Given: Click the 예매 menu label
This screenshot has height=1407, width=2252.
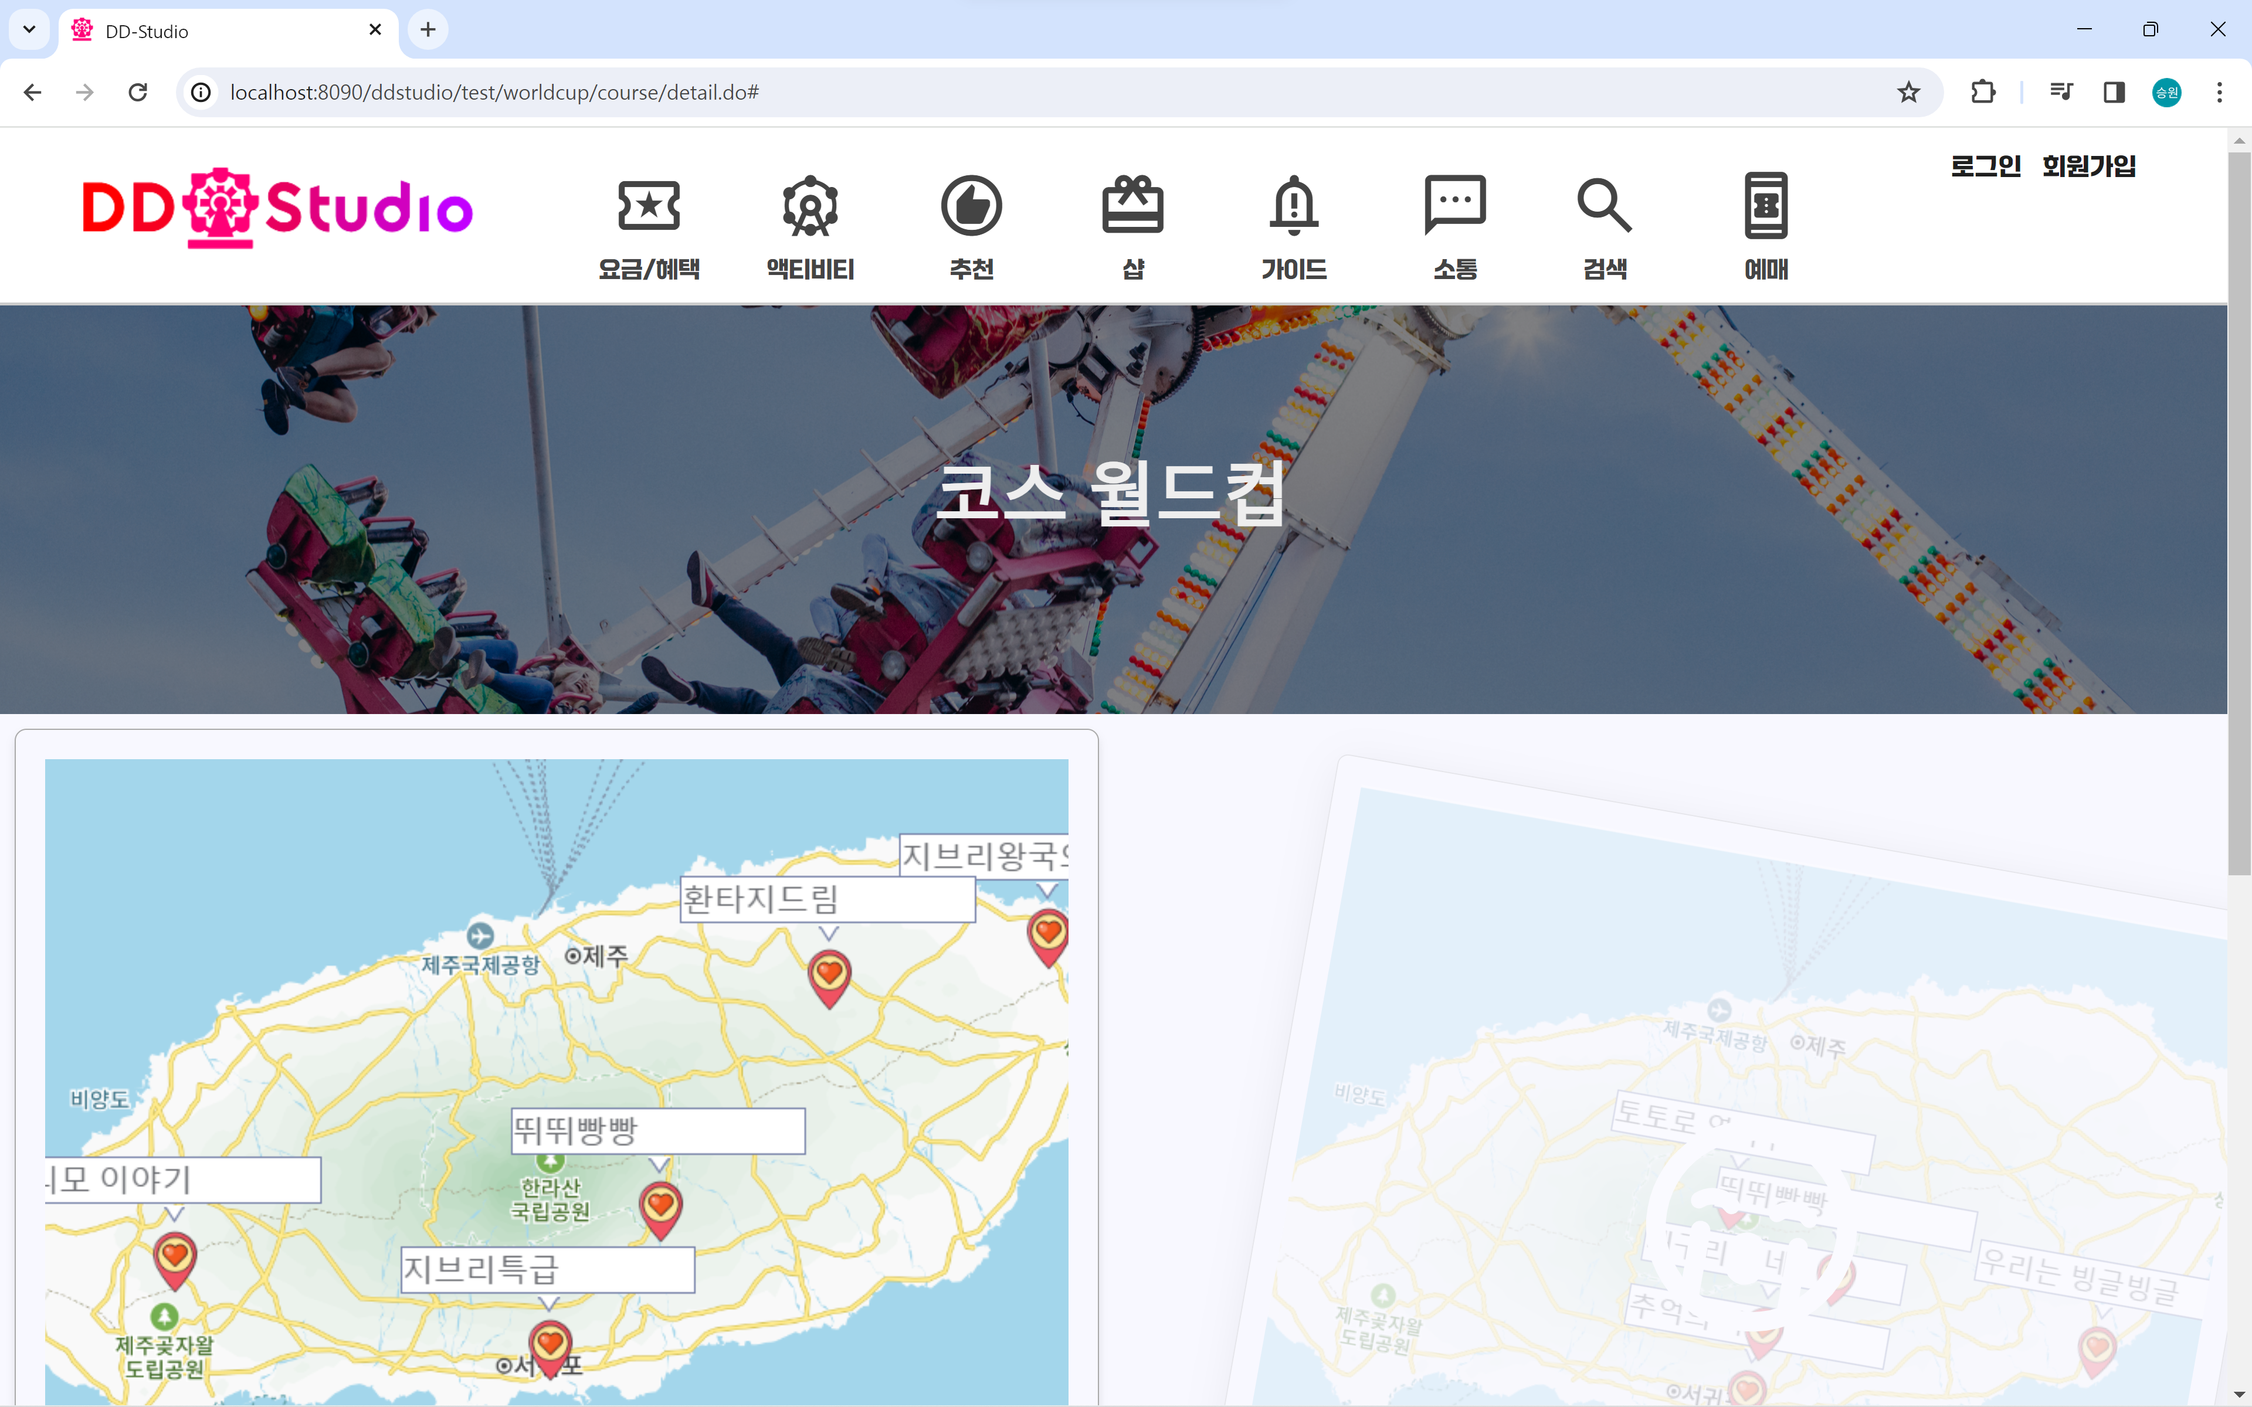Looking at the screenshot, I should pyautogui.click(x=1766, y=269).
